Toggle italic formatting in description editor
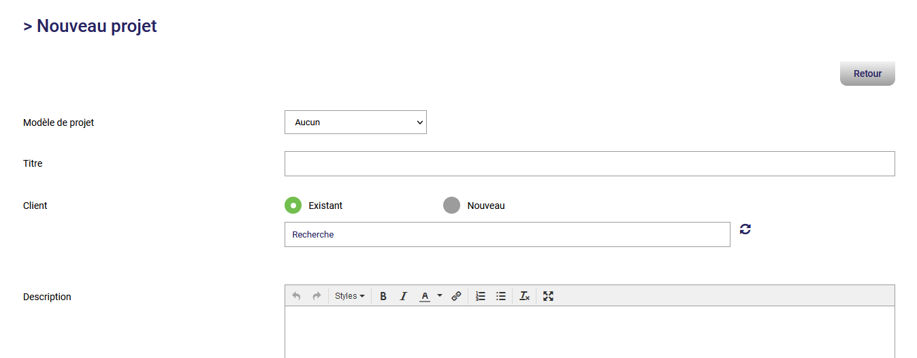917x358 pixels. (403, 296)
